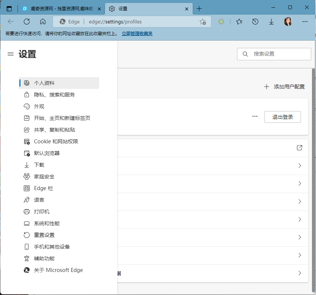Click 添加用户配置 to add profile
This screenshot has width=316, height=295.
click(x=285, y=87)
